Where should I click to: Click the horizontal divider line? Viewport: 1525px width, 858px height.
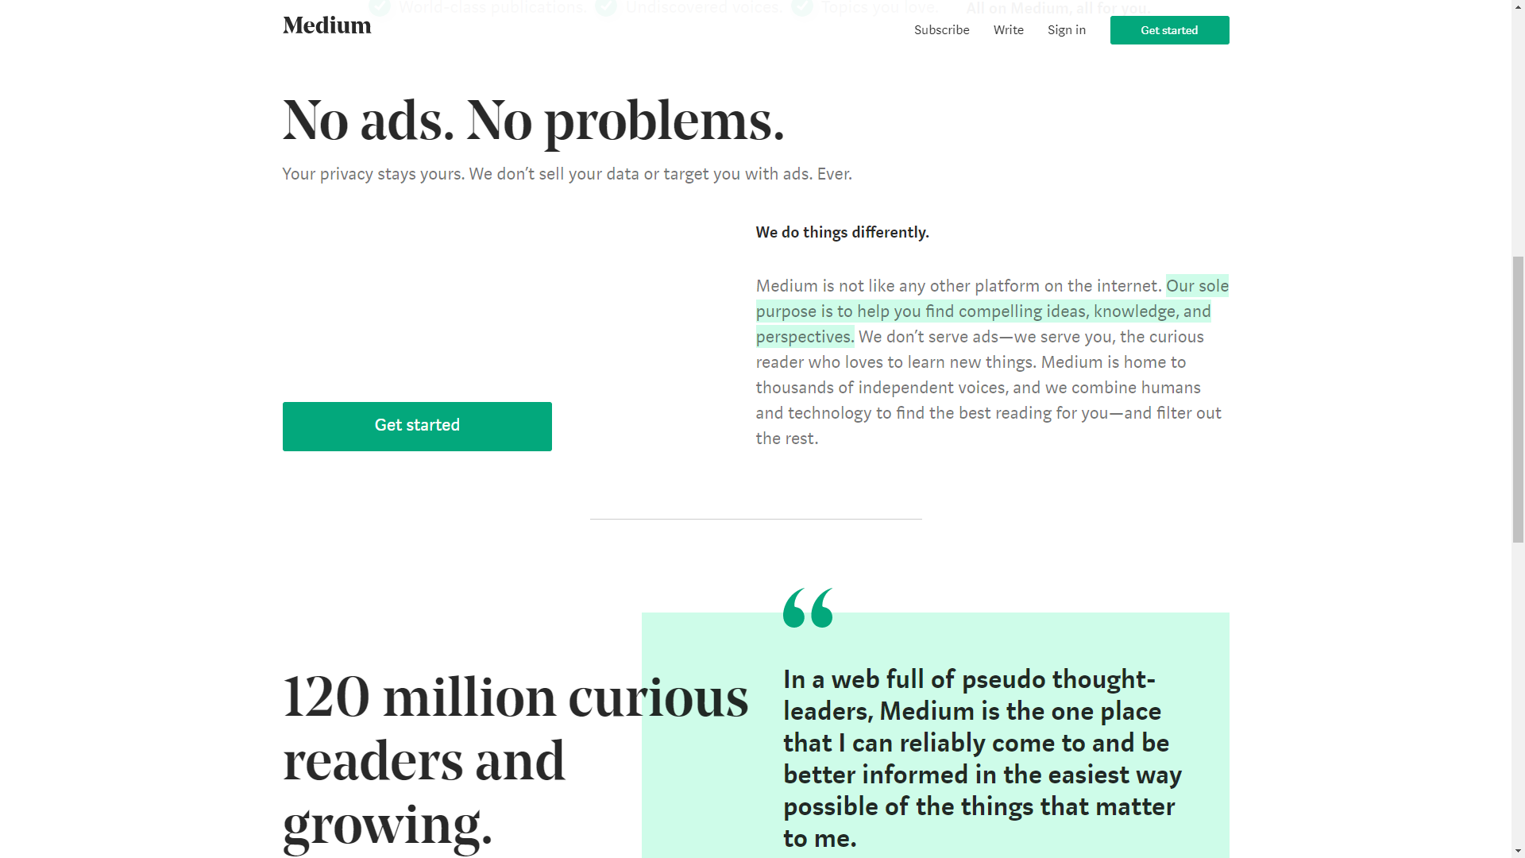(x=755, y=519)
